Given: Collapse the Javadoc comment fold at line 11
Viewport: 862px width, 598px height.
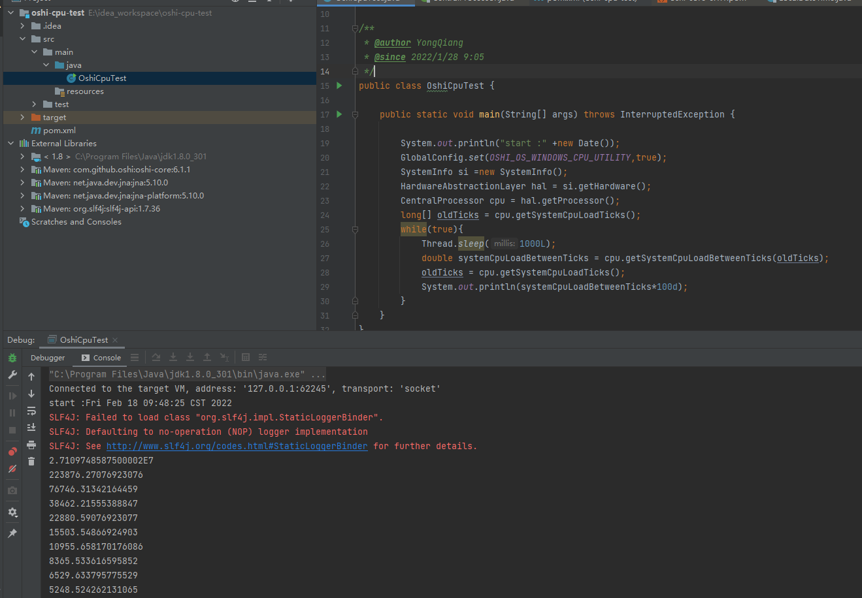Looking at the screenshot, I should (x=354, y=28).
